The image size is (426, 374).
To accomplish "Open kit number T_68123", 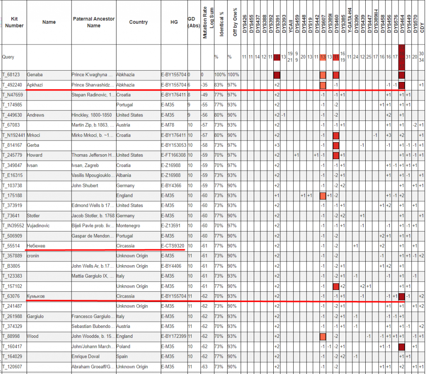I will [11, 75].
